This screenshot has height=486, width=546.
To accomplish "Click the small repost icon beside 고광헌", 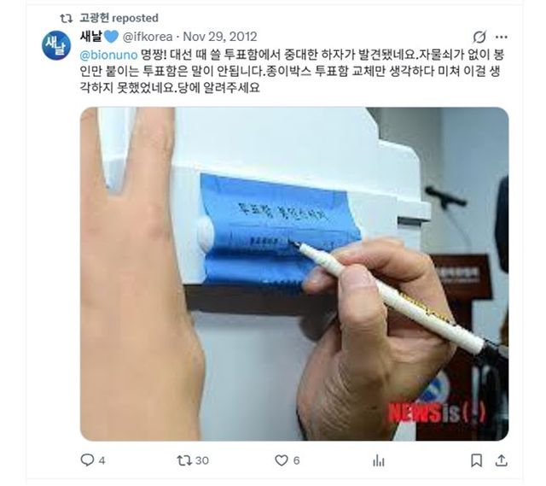I will (x=67, y=18).
